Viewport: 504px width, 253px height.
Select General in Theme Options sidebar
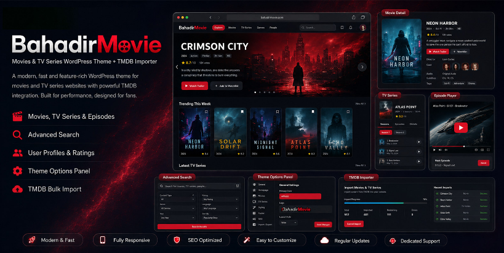click(x=260, y=185)
